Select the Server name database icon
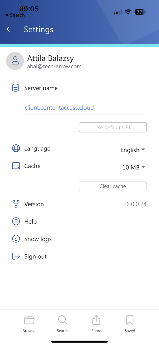 point(16,88)
